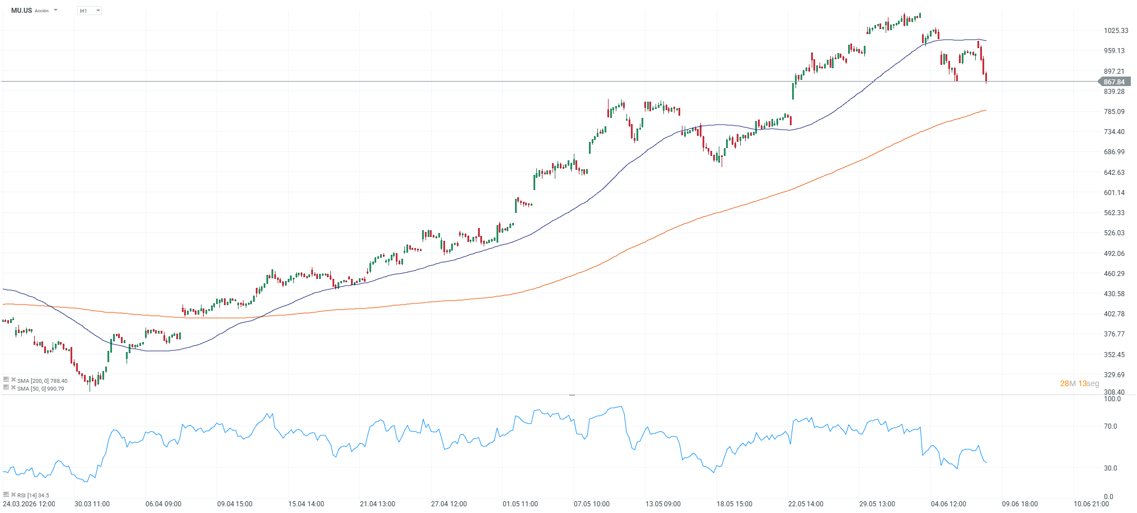1137x513 pixels.
Task: Click the Acción label beside MU.US
Action: [x=42, y=11]
